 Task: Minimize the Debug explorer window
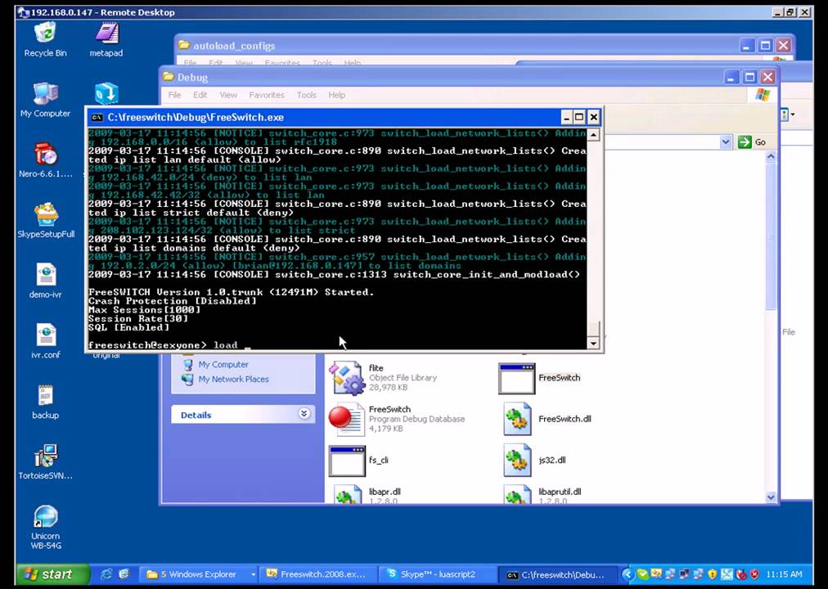pos(731,78)
